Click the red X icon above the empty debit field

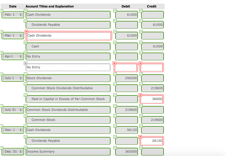coord(114,63)
